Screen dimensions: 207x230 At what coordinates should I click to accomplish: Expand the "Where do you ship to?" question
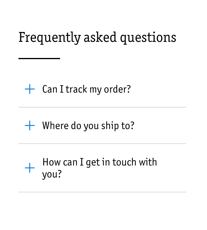[88, 125]
